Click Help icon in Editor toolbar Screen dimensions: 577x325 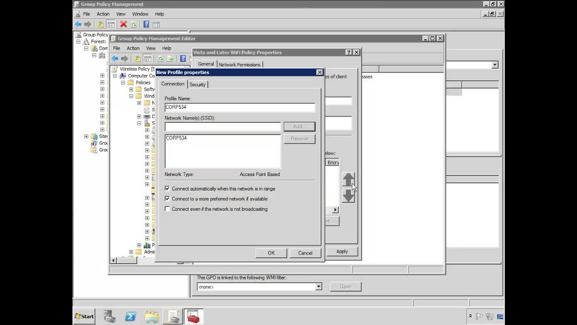click(x=183, y=59)
